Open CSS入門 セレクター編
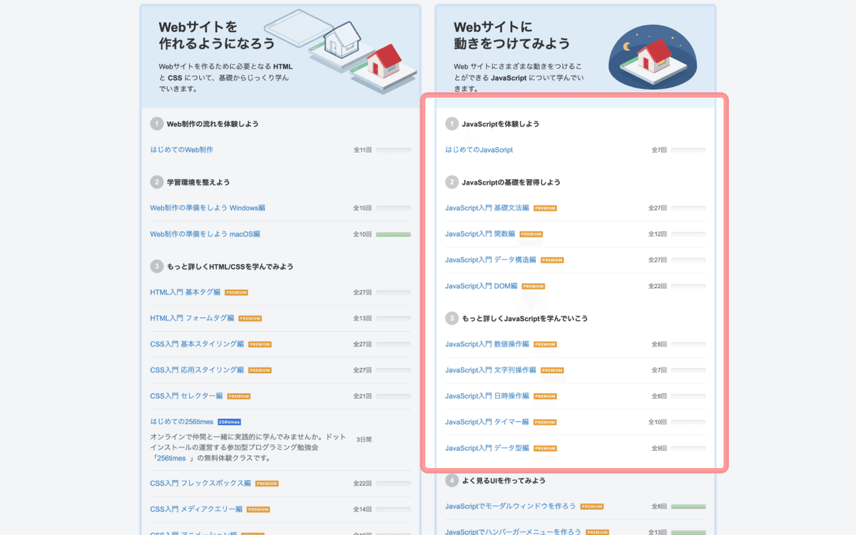 tap(186, 396)
